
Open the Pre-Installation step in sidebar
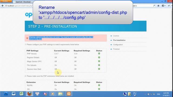(119, 40)
